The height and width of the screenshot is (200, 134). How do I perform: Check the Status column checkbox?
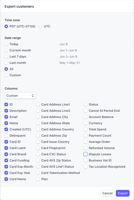click(x=86, y=105)
